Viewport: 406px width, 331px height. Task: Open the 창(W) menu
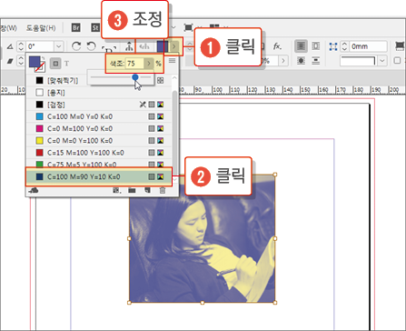[8, 28]
